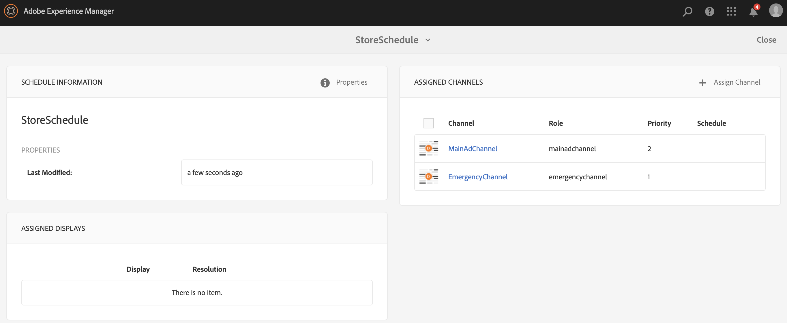The image size is (787, 323).
Task: Click the Properties info icon
Action: click(325, 83)
